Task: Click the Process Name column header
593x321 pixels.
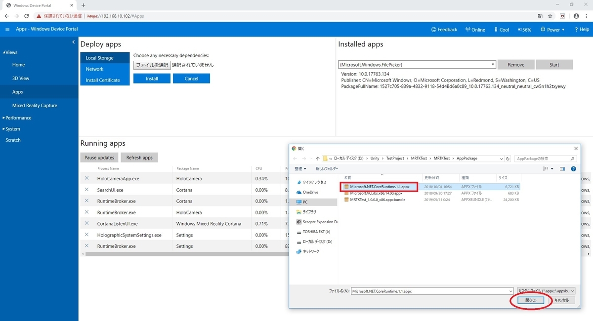Action: 108,168
